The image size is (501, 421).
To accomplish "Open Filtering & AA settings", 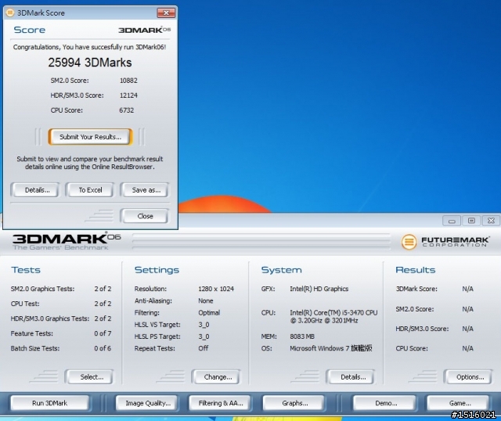I will (x=221, y=403).
